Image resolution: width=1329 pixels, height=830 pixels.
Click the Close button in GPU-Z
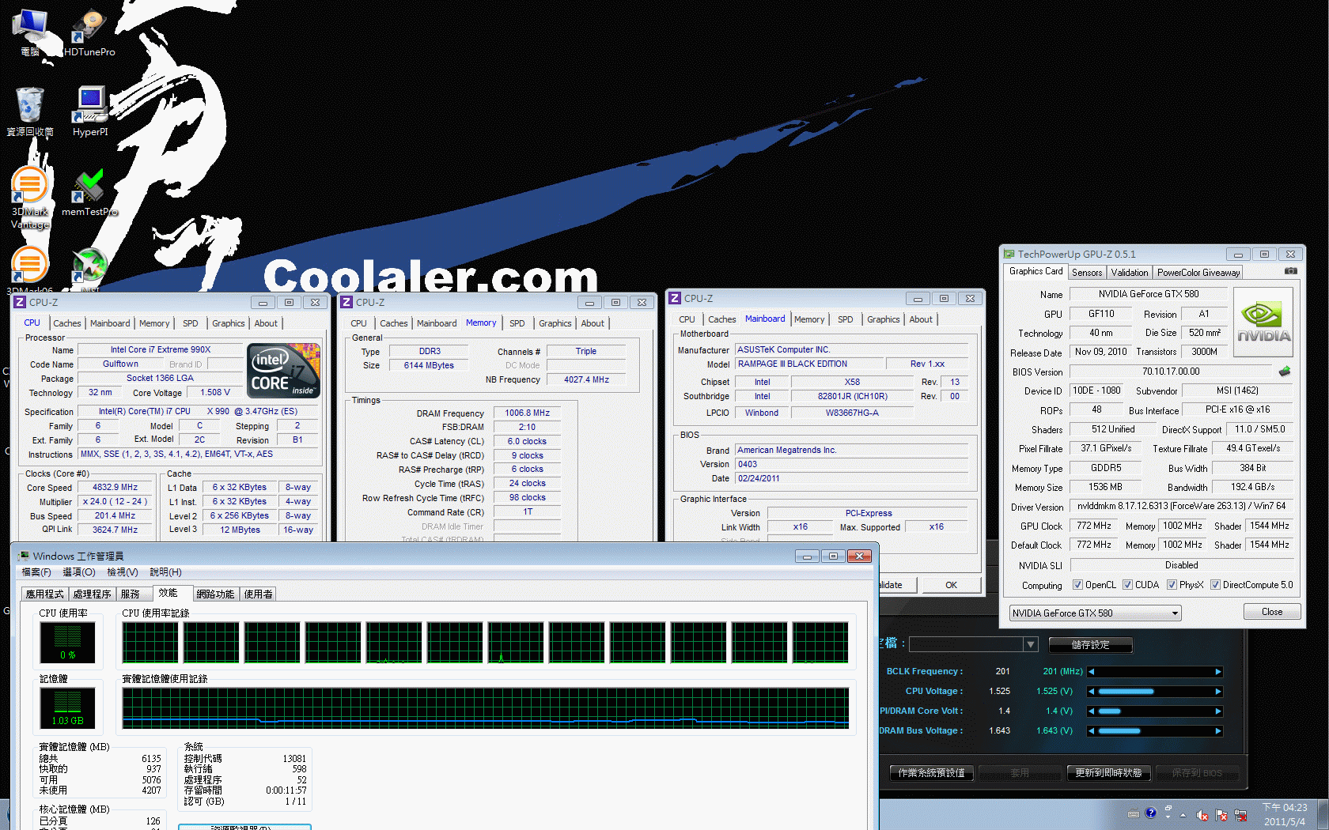coord(1271,612)
